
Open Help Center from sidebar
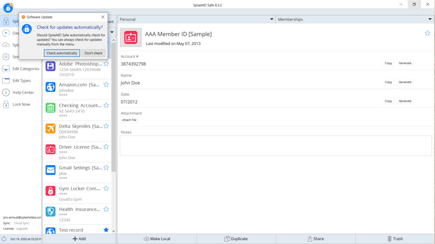point(23,92)
